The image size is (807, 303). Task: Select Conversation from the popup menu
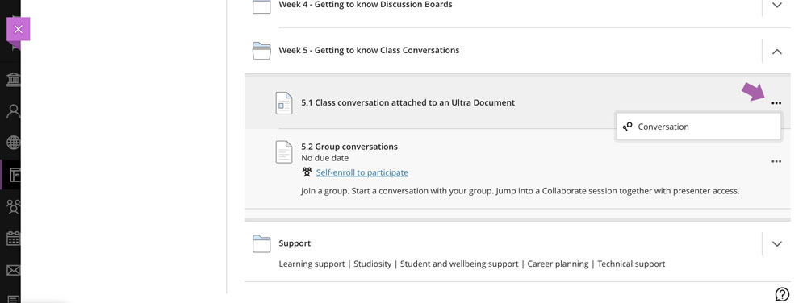pyautogui.click(x=698, y=127)
